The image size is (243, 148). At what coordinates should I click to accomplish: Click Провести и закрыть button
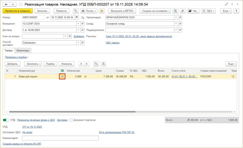(x=18, y=11)
